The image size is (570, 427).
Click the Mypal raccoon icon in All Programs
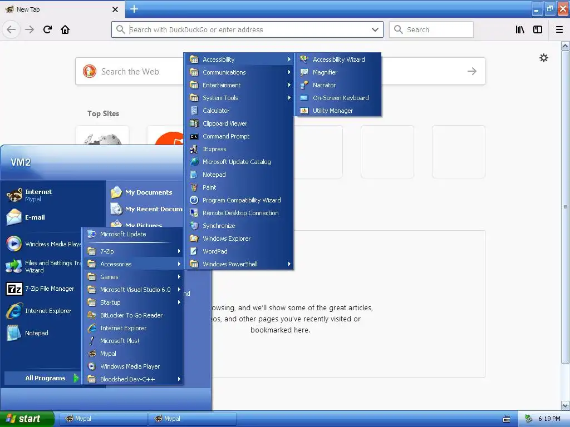point(92,354)
